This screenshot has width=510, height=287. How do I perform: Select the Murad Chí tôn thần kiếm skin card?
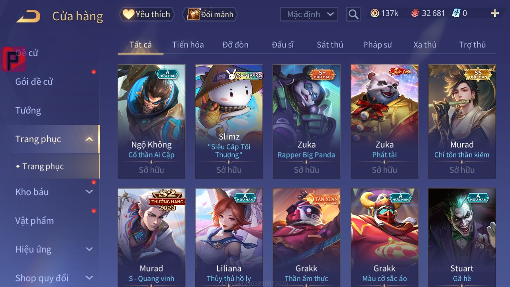[x=462, y=121]
